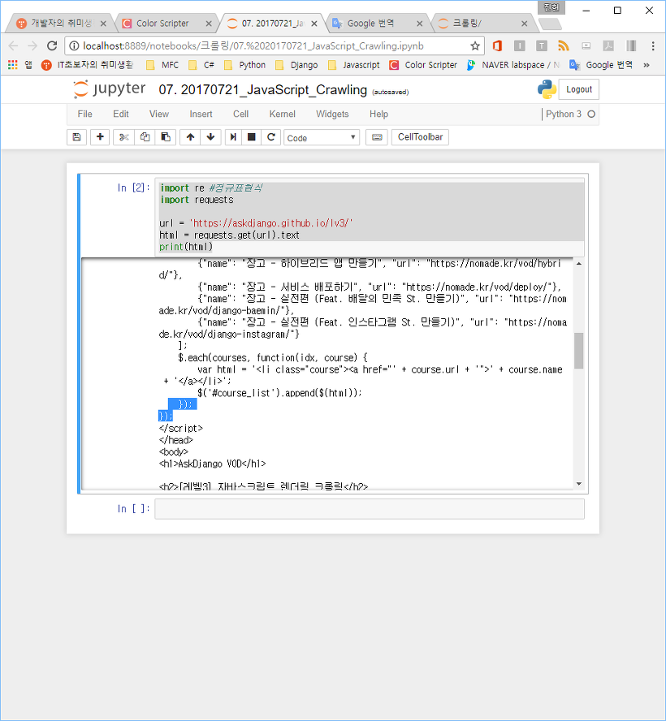Go back with the browser back arrow
The width and height of the screenshot is (666, 721).
point(13,45)
